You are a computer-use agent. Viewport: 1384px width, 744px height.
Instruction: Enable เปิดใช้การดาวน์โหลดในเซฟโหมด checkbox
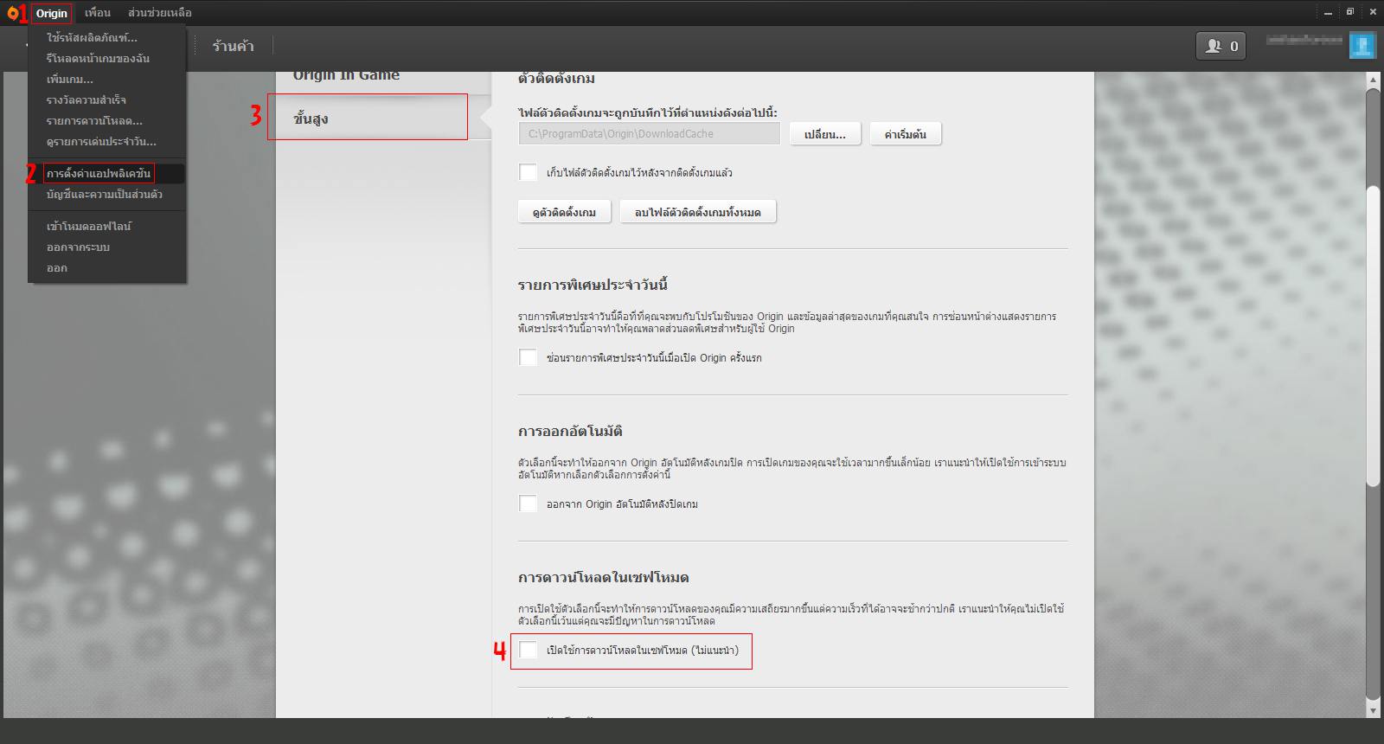[528, 650]
